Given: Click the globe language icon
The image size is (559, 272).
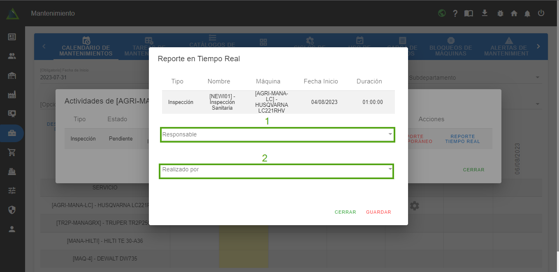Looking at the screenshot, I should [x=442, y=13].
